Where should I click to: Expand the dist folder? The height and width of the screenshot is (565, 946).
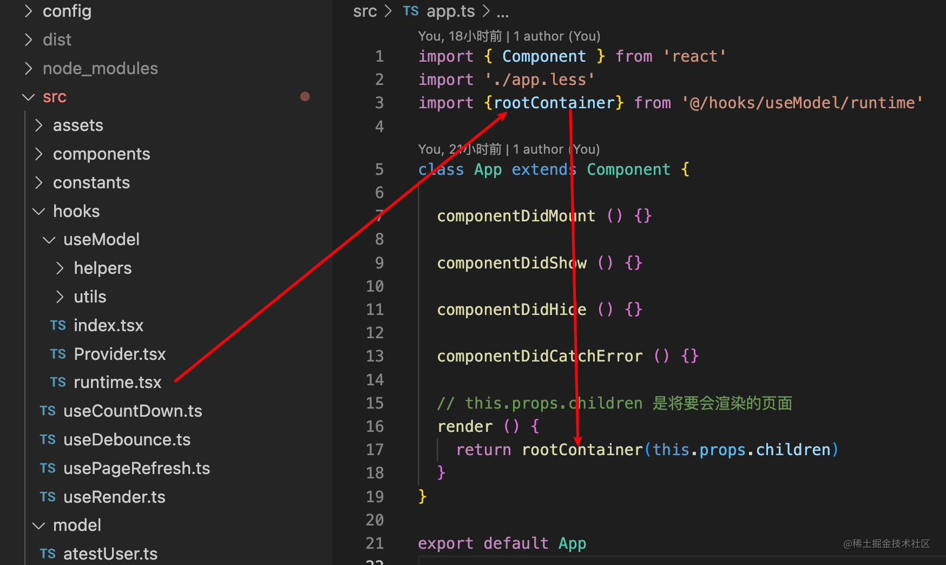point(28,40)
